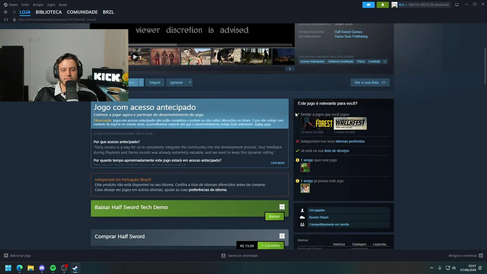The height and width of the screenshot is (274, 487).
Task: Click the Brzl profile avatar in the header
Action: 395,5
